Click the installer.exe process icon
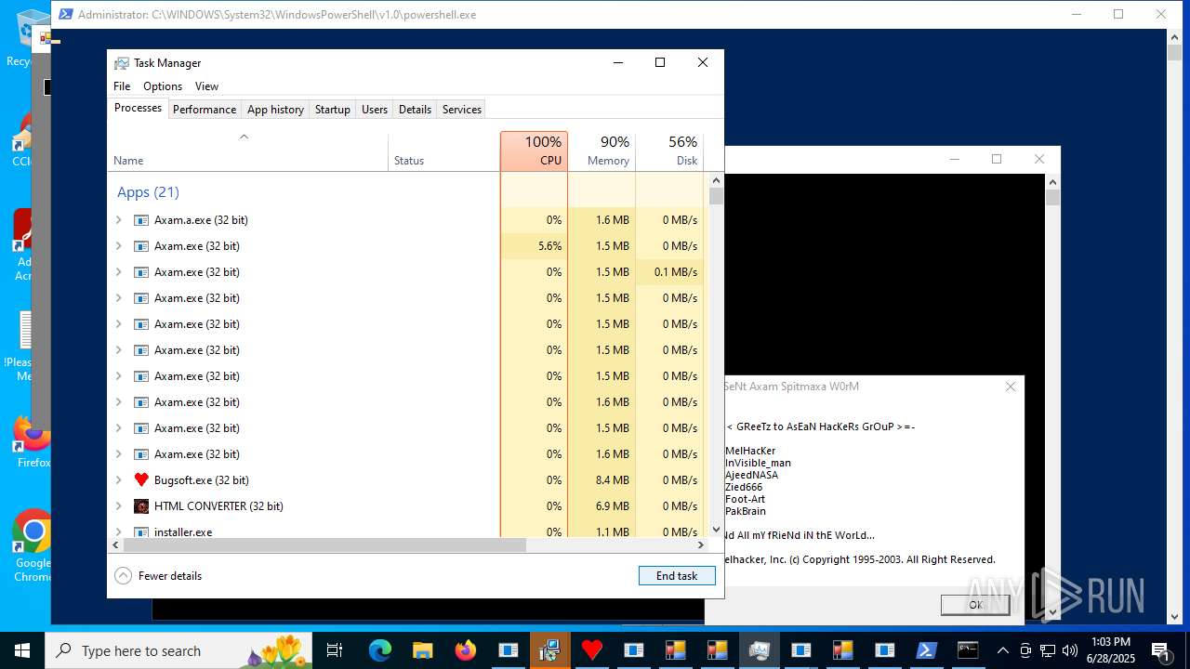The image size is (1190, 669). click(141, 532)
